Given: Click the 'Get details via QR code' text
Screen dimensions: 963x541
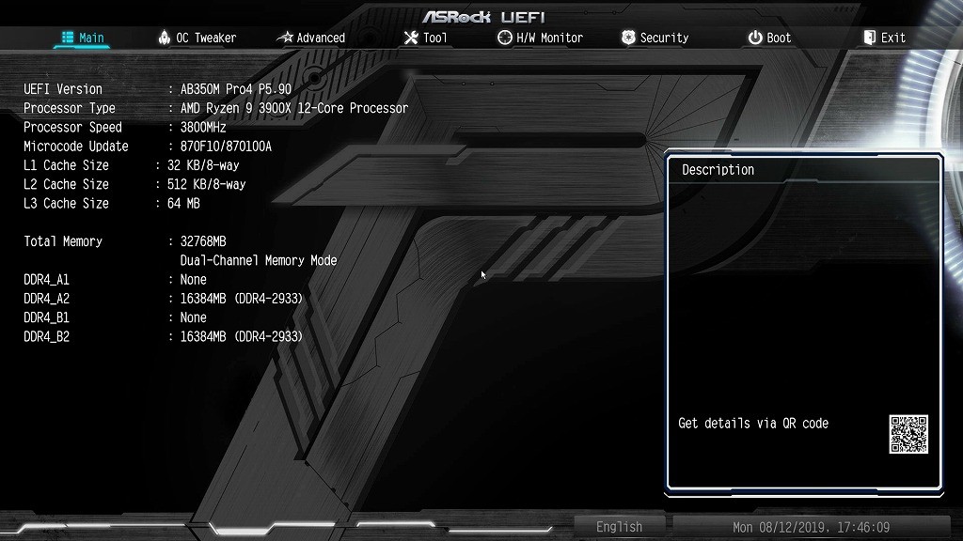Looking at the screenshot, I should pos(753,424).
